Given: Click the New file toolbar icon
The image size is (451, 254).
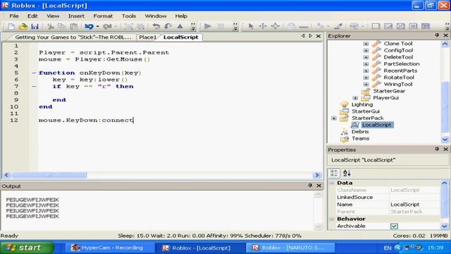Looking at the screenshot, I should pyautogui.click(x=11, y=27).
